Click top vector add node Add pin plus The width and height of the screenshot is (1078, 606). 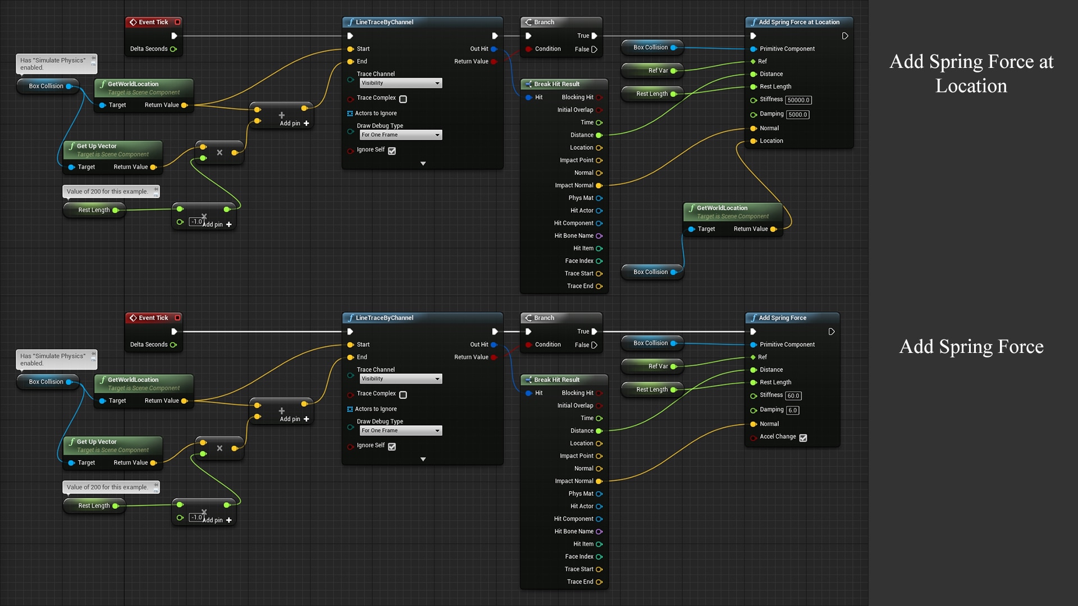[x=307, y=123]
